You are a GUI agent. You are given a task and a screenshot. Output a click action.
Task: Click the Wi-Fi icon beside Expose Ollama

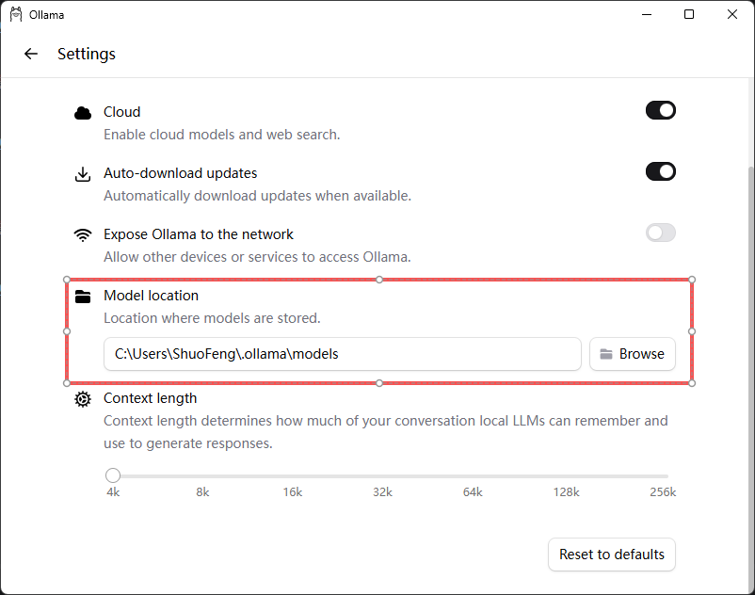[83, 235]
